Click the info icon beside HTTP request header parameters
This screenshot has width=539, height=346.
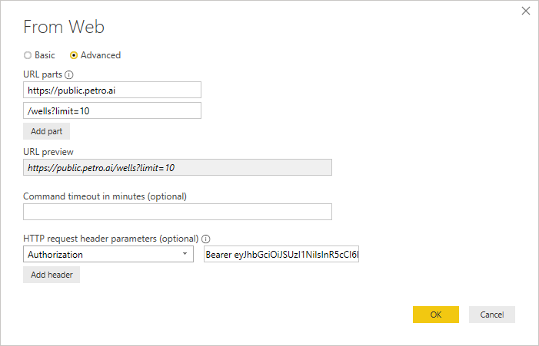206,239
